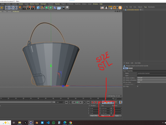The width and height of the screenshot is (166, 125).
Task: Step to next frame
Action: tap(81, 102)
